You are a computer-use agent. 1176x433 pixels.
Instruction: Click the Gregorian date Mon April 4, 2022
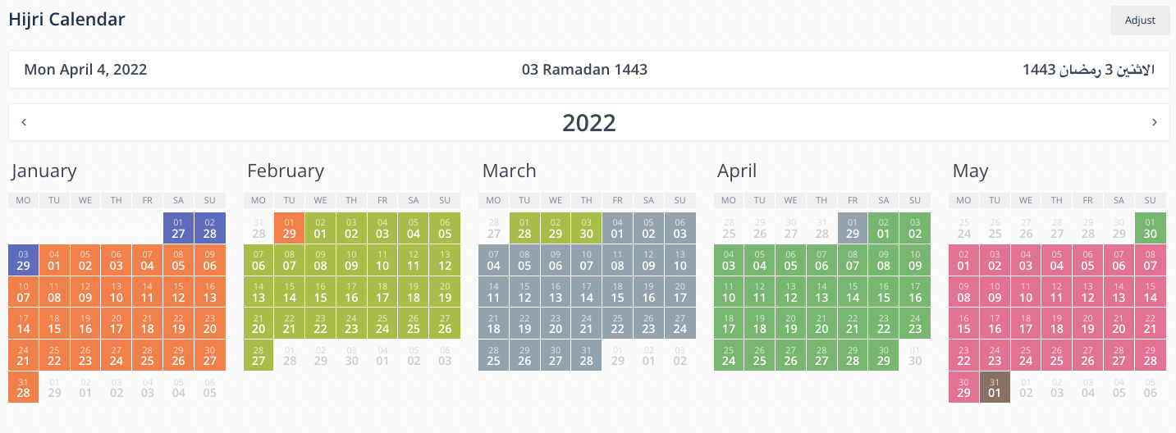(85, 70)
